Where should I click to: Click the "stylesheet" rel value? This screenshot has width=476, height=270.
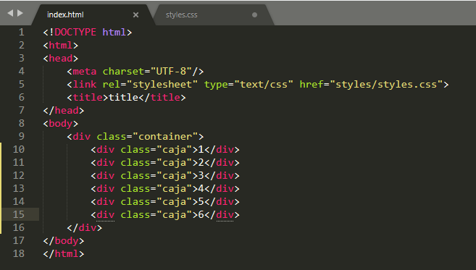(x=162, y=85)
